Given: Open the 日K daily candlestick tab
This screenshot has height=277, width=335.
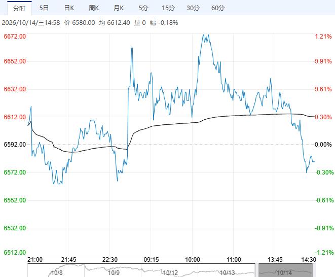Looking at the screenshot, I should coord(69,8).
